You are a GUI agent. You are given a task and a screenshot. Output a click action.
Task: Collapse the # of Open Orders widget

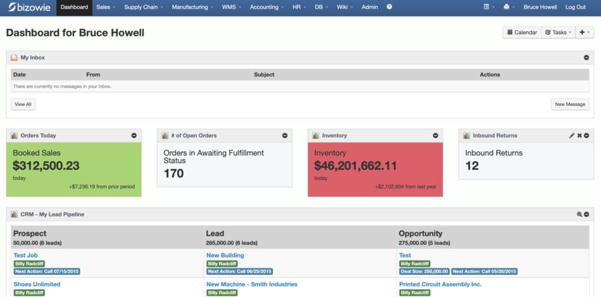(284, 135)
